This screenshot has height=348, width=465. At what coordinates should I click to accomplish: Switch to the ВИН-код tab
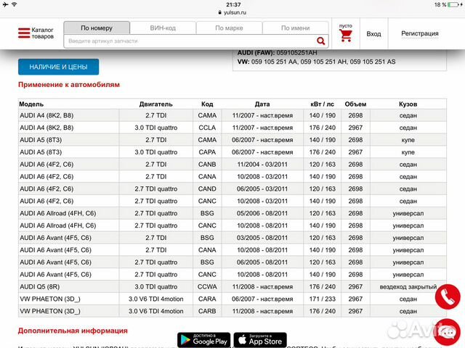pos(163,28)
